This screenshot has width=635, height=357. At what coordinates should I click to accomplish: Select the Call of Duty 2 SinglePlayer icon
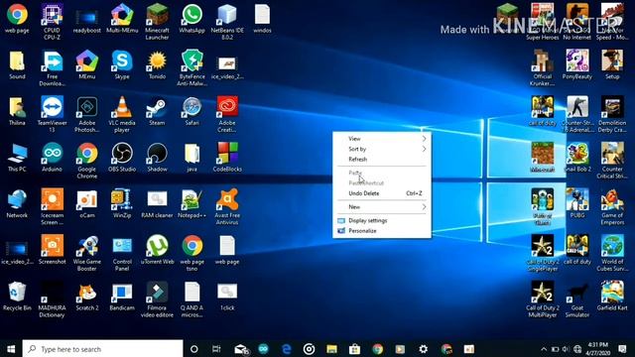point(543,253)
